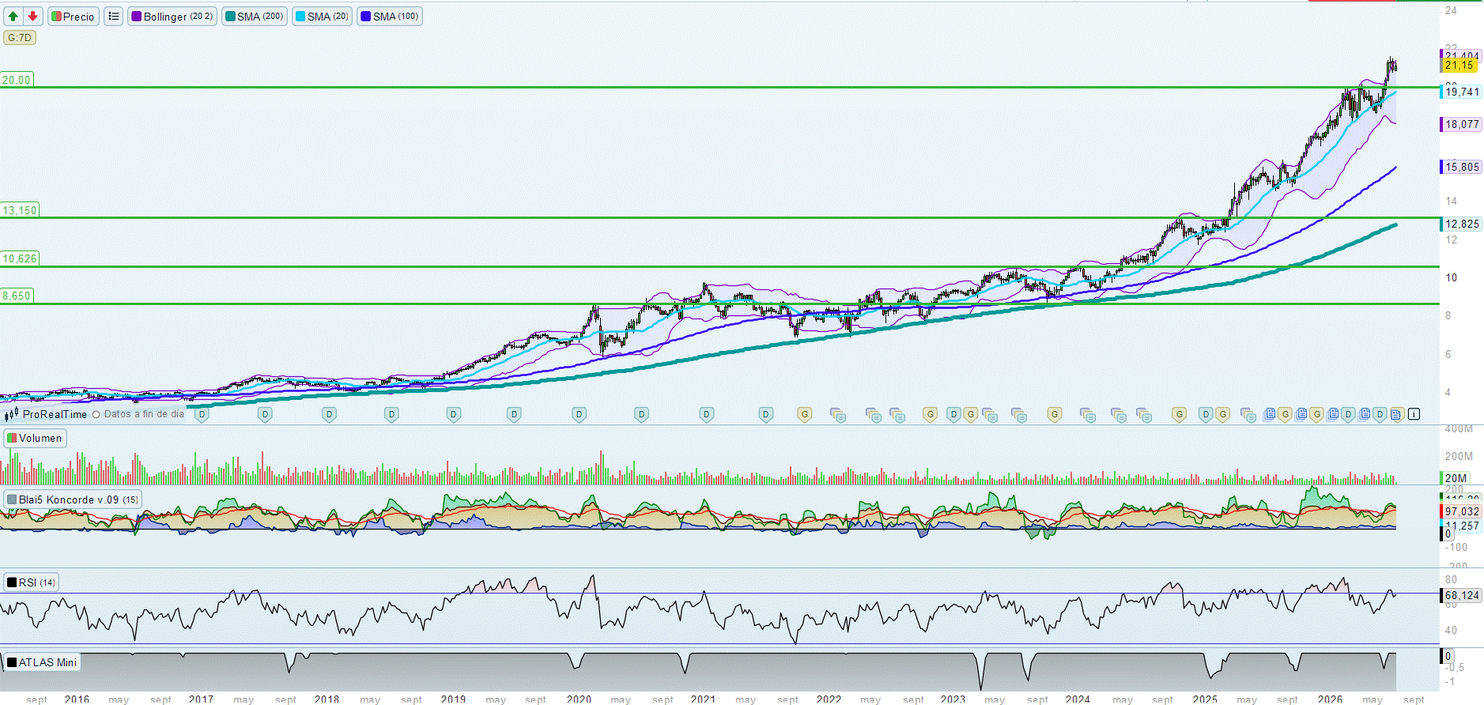The height and width of the screenshot is (705, 1484).
Task: Click the 19,741 SMA value label
Action: [x=1461, y=92]
